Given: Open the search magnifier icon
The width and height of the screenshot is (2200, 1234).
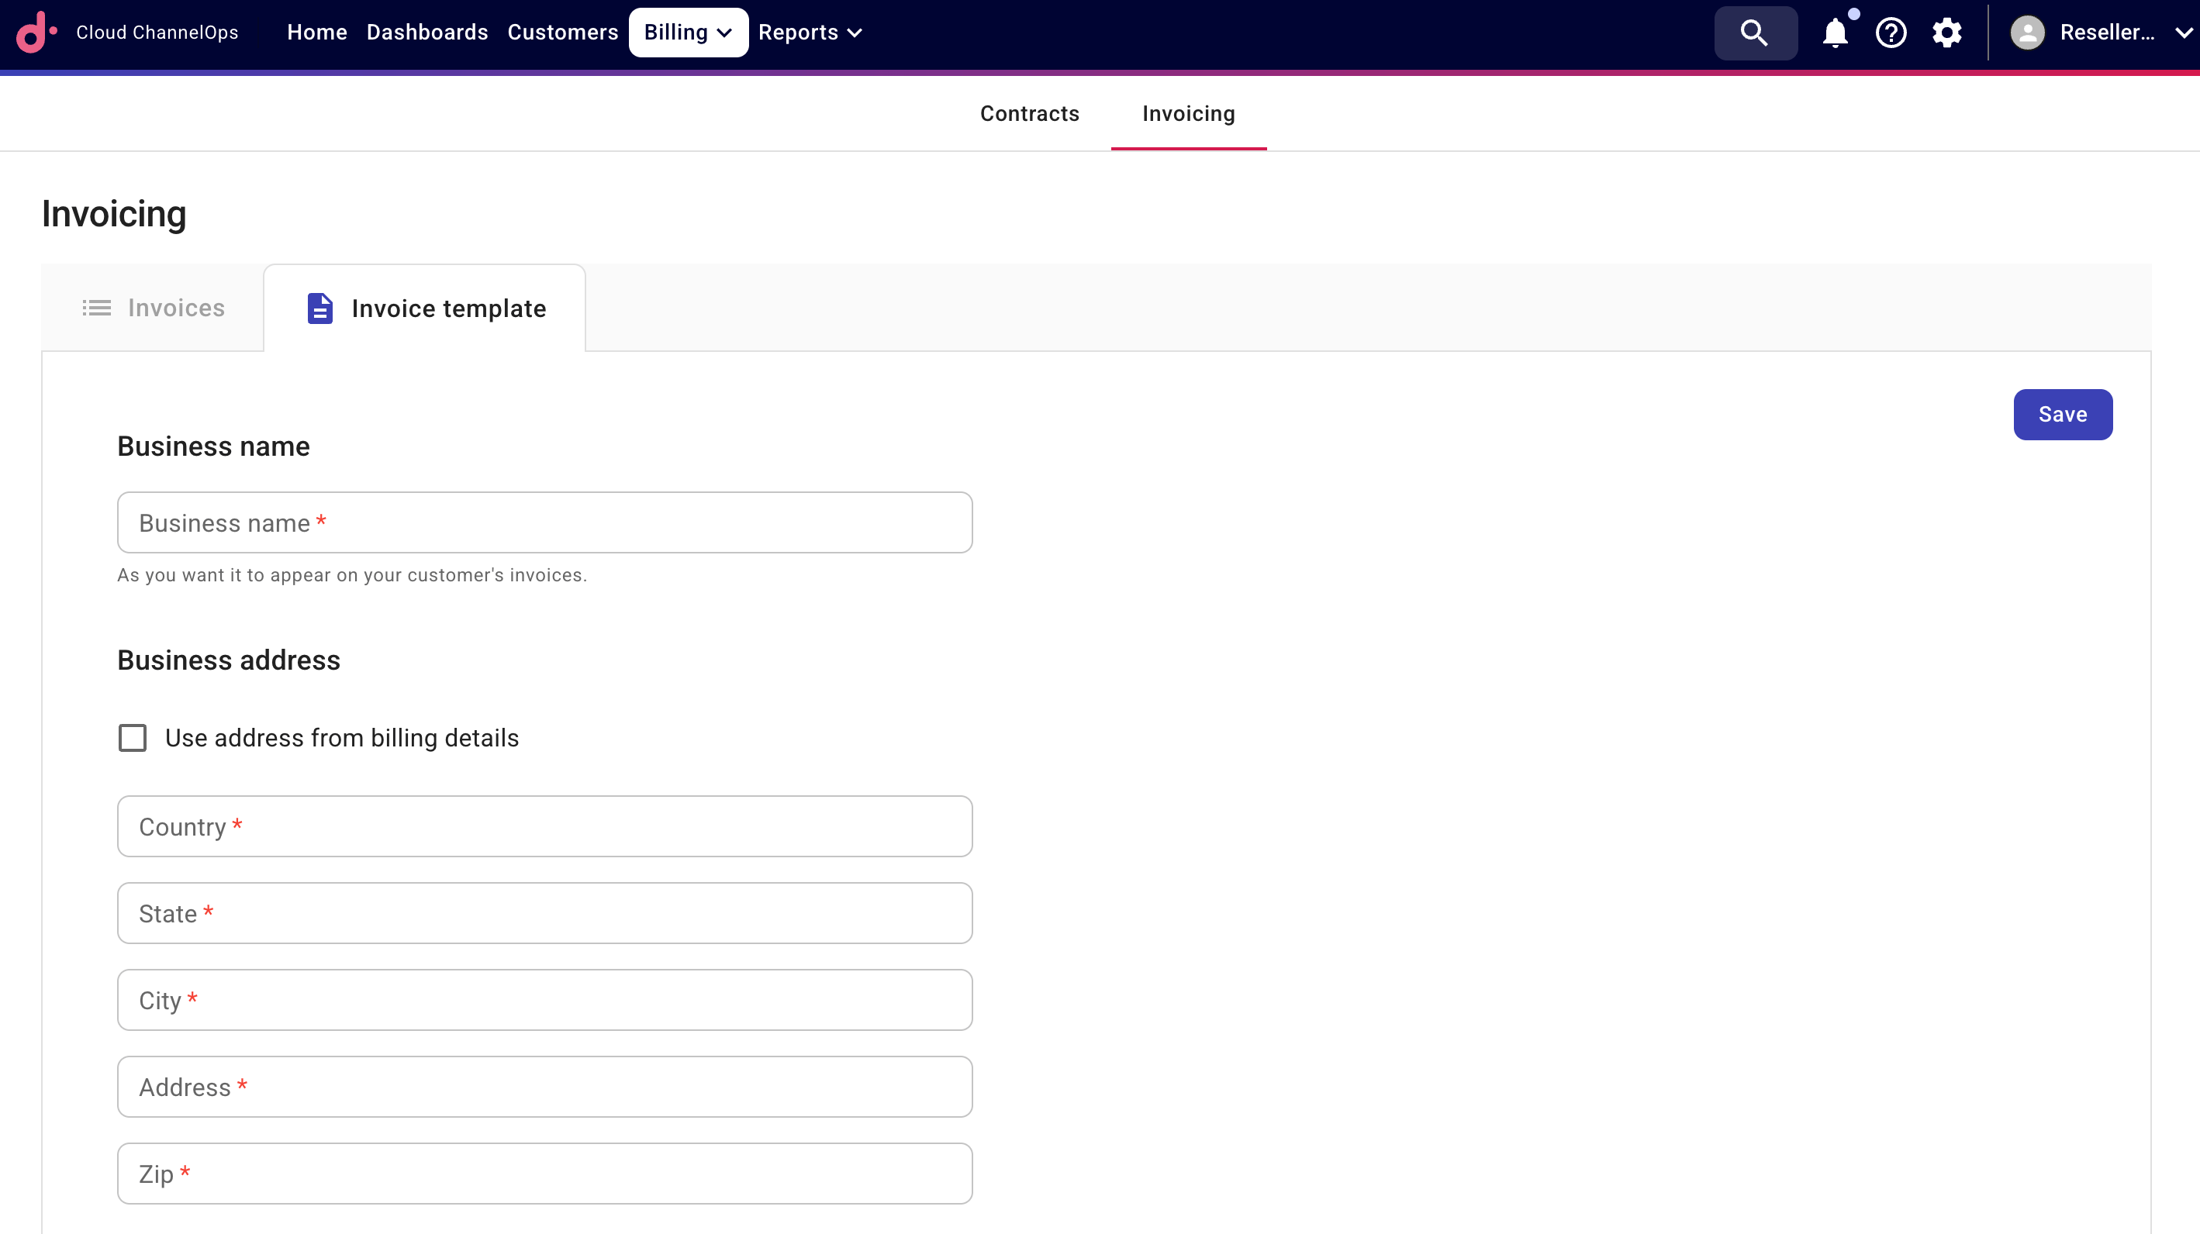Looking at the screenshot, I should (x=1754, y=33).
